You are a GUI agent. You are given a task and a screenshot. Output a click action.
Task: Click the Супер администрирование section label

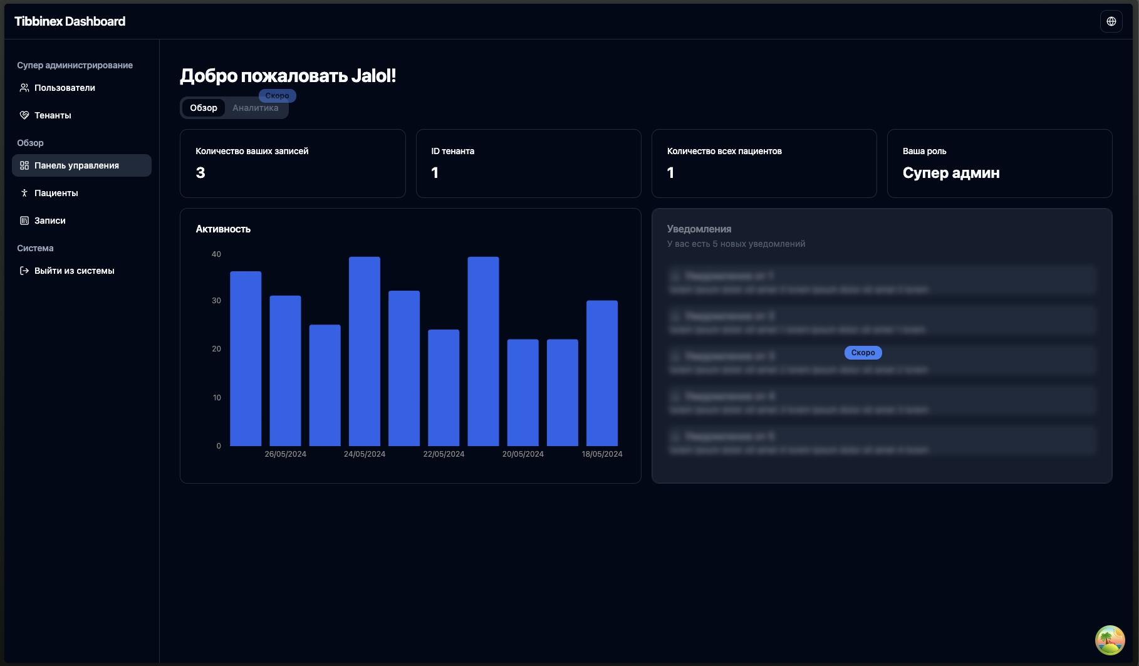75,65
